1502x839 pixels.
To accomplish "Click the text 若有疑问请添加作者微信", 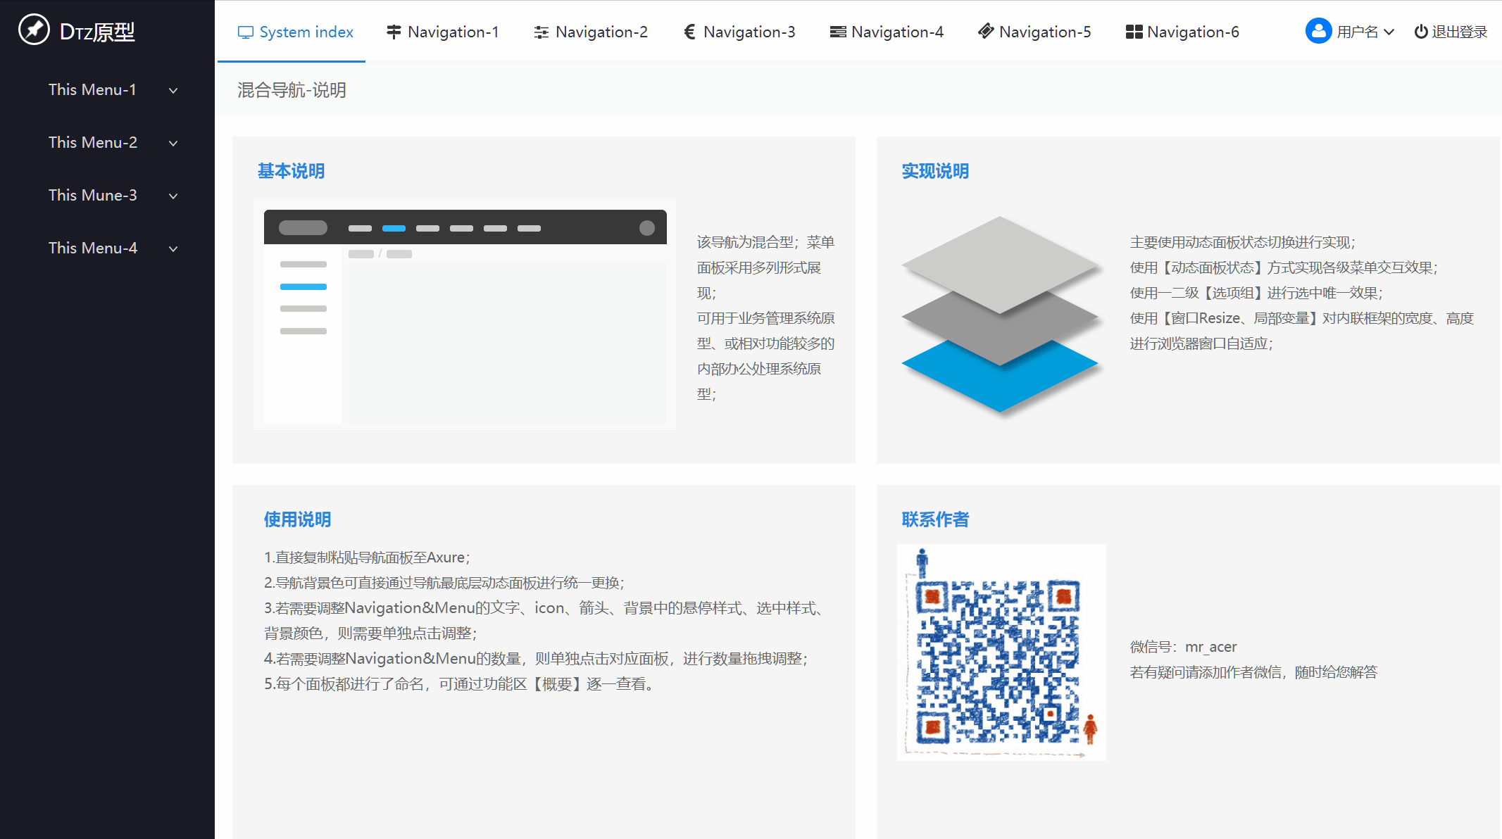I will pyautogui.click(x=1253, y=672).
